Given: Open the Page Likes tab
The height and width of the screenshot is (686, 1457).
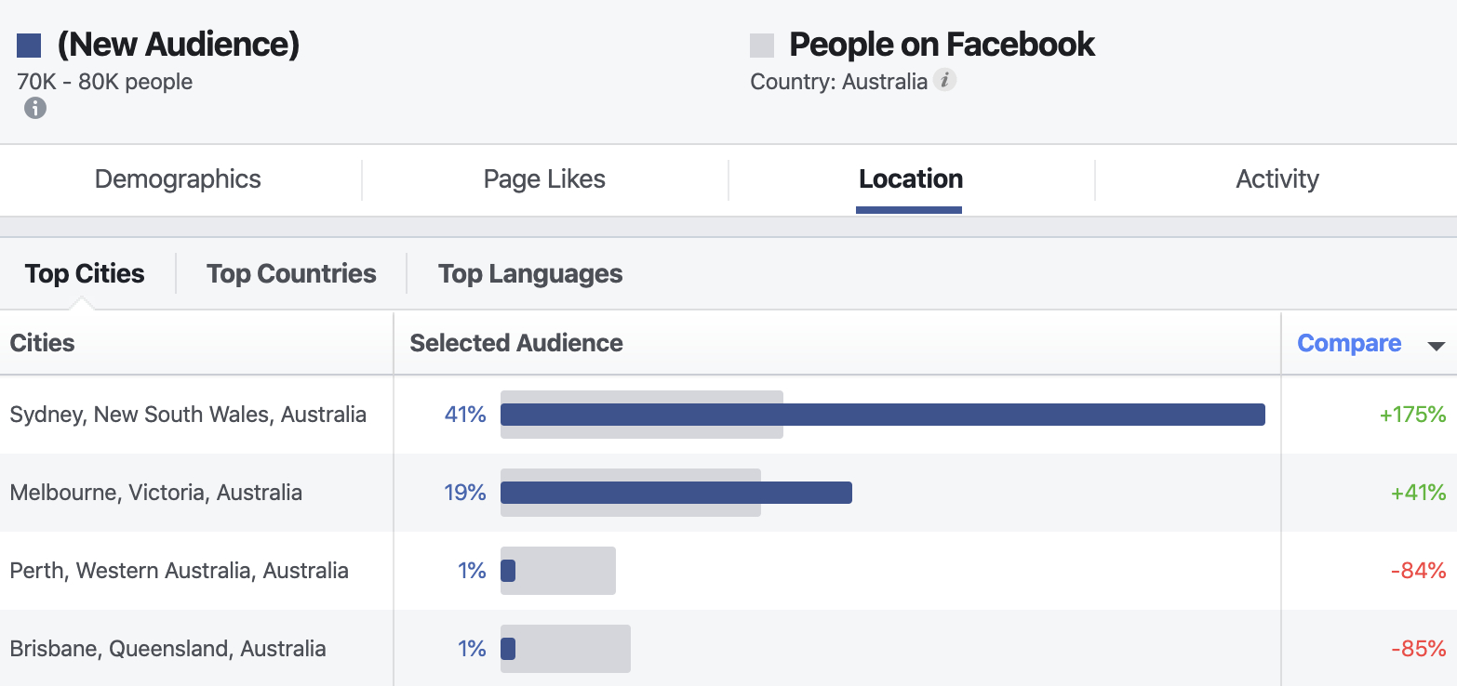Looking at the screenshot, I should coord(544,179).
